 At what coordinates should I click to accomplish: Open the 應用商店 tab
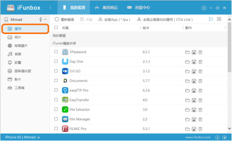coord(106,7)
